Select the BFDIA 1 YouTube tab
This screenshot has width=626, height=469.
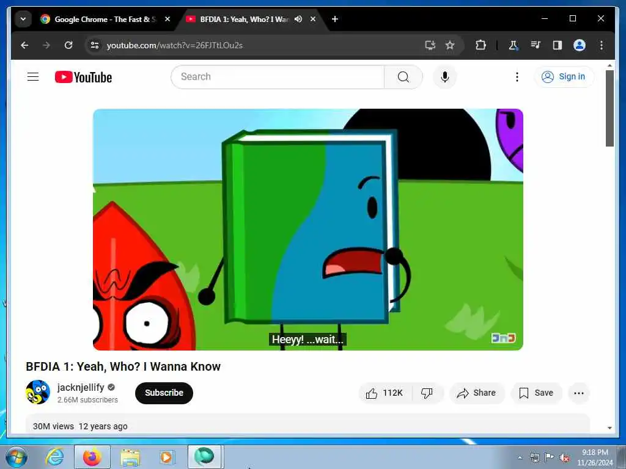coord(243,19)
